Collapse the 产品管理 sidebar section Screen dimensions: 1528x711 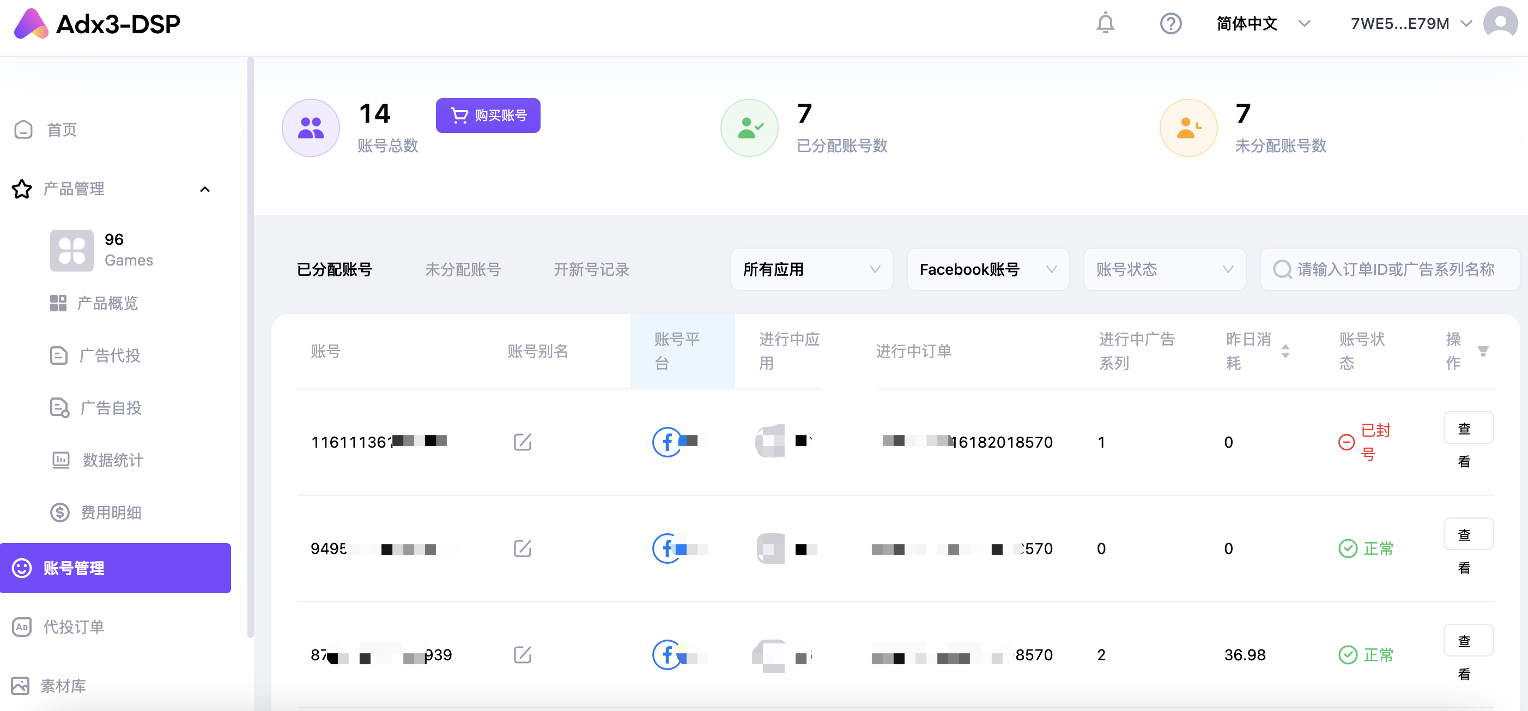pyautogui.click(x=205, y=189)
